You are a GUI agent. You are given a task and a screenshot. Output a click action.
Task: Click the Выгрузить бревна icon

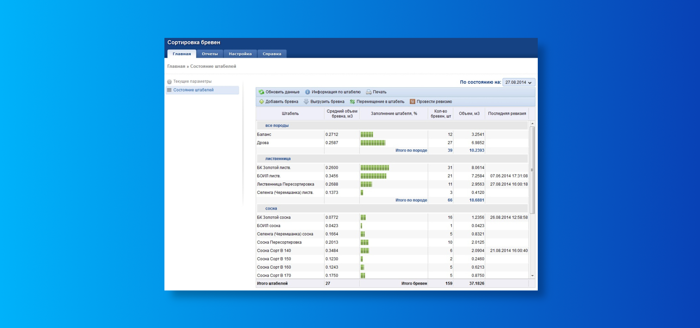306,102
